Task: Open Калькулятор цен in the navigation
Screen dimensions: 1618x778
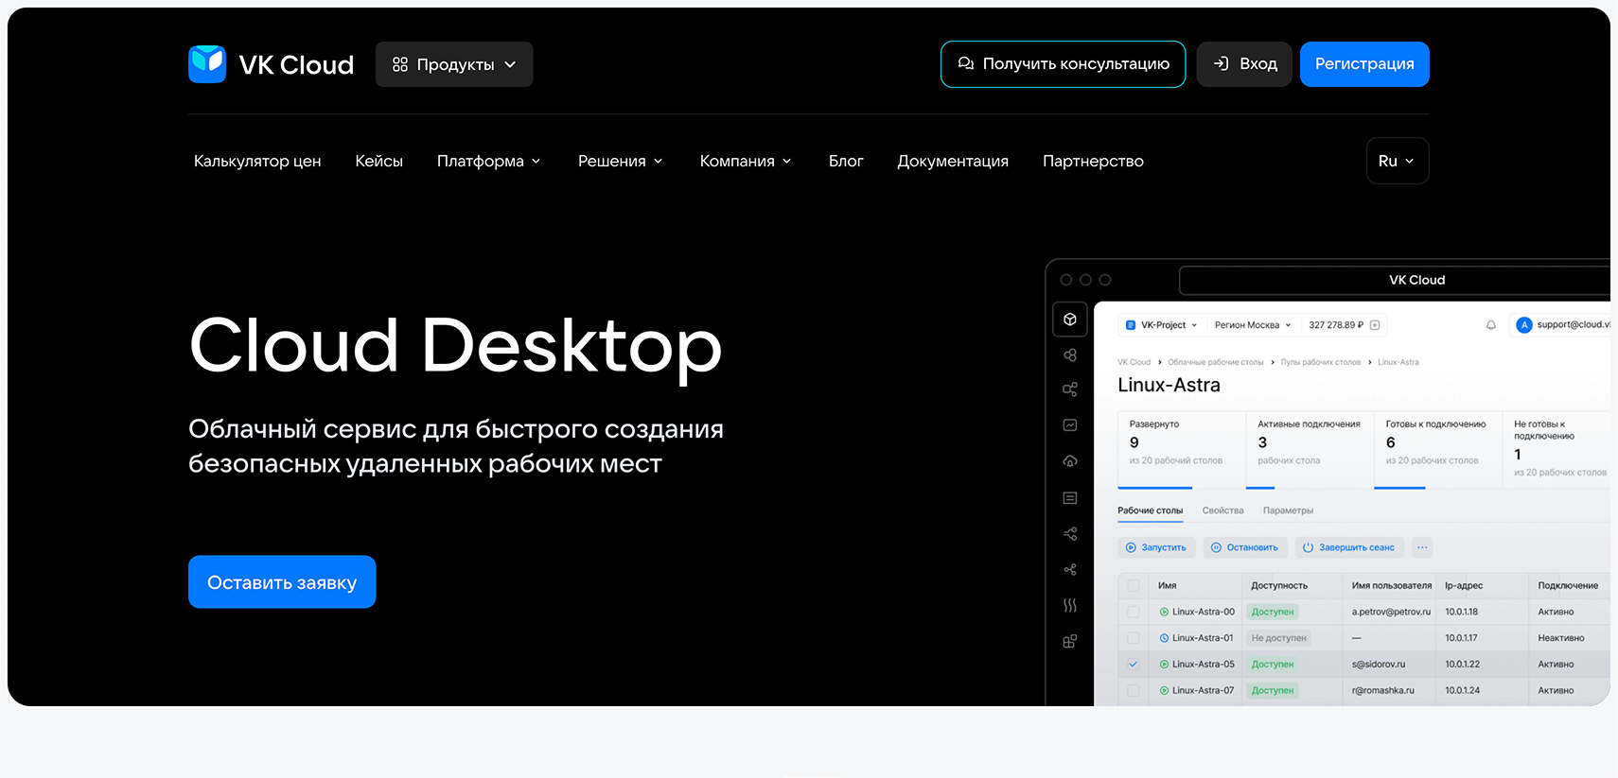Action: pos(257,162)
